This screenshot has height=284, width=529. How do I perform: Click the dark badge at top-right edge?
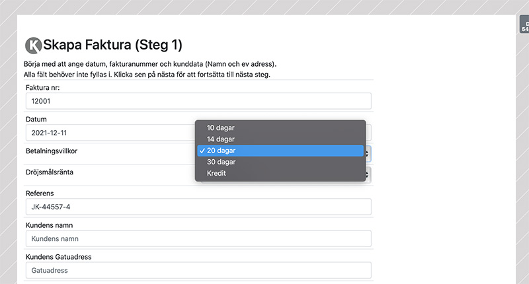524,26
